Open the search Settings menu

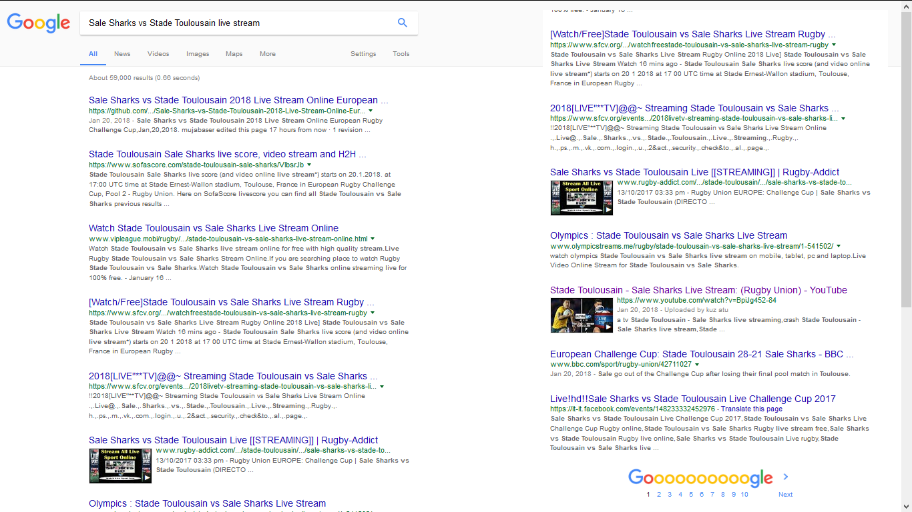(363, 54)
